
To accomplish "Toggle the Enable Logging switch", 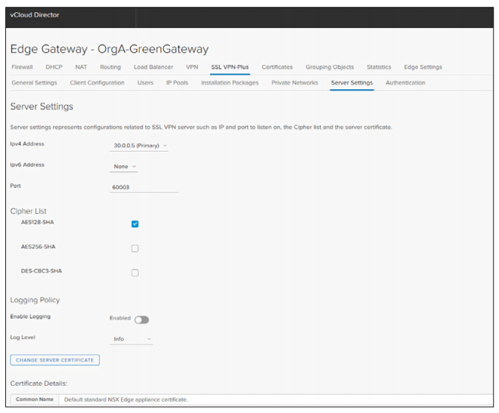I will click(x=141, y=319).
